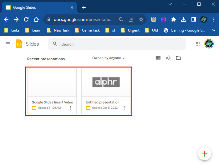Click Opened 11:06 AM text
Viewport: 219px width, 165px height.
pos(49,108)
